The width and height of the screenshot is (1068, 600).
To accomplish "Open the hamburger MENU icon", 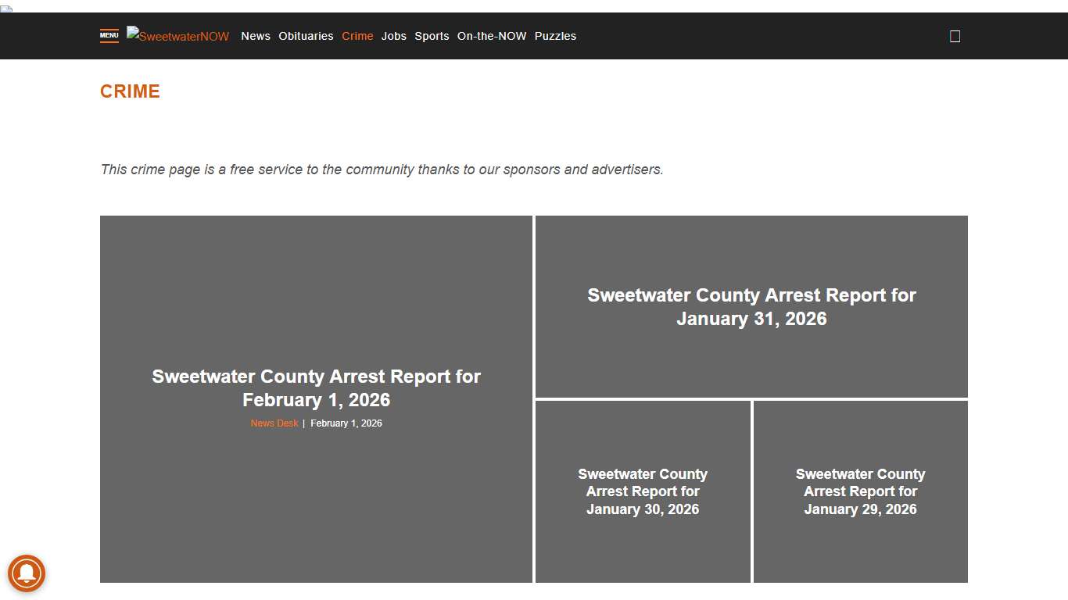I will pyautogui.click(x=109, y=35).
